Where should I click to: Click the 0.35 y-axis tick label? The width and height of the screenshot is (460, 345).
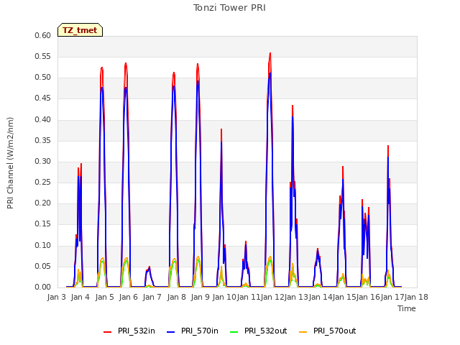click(x=43, y=141)
